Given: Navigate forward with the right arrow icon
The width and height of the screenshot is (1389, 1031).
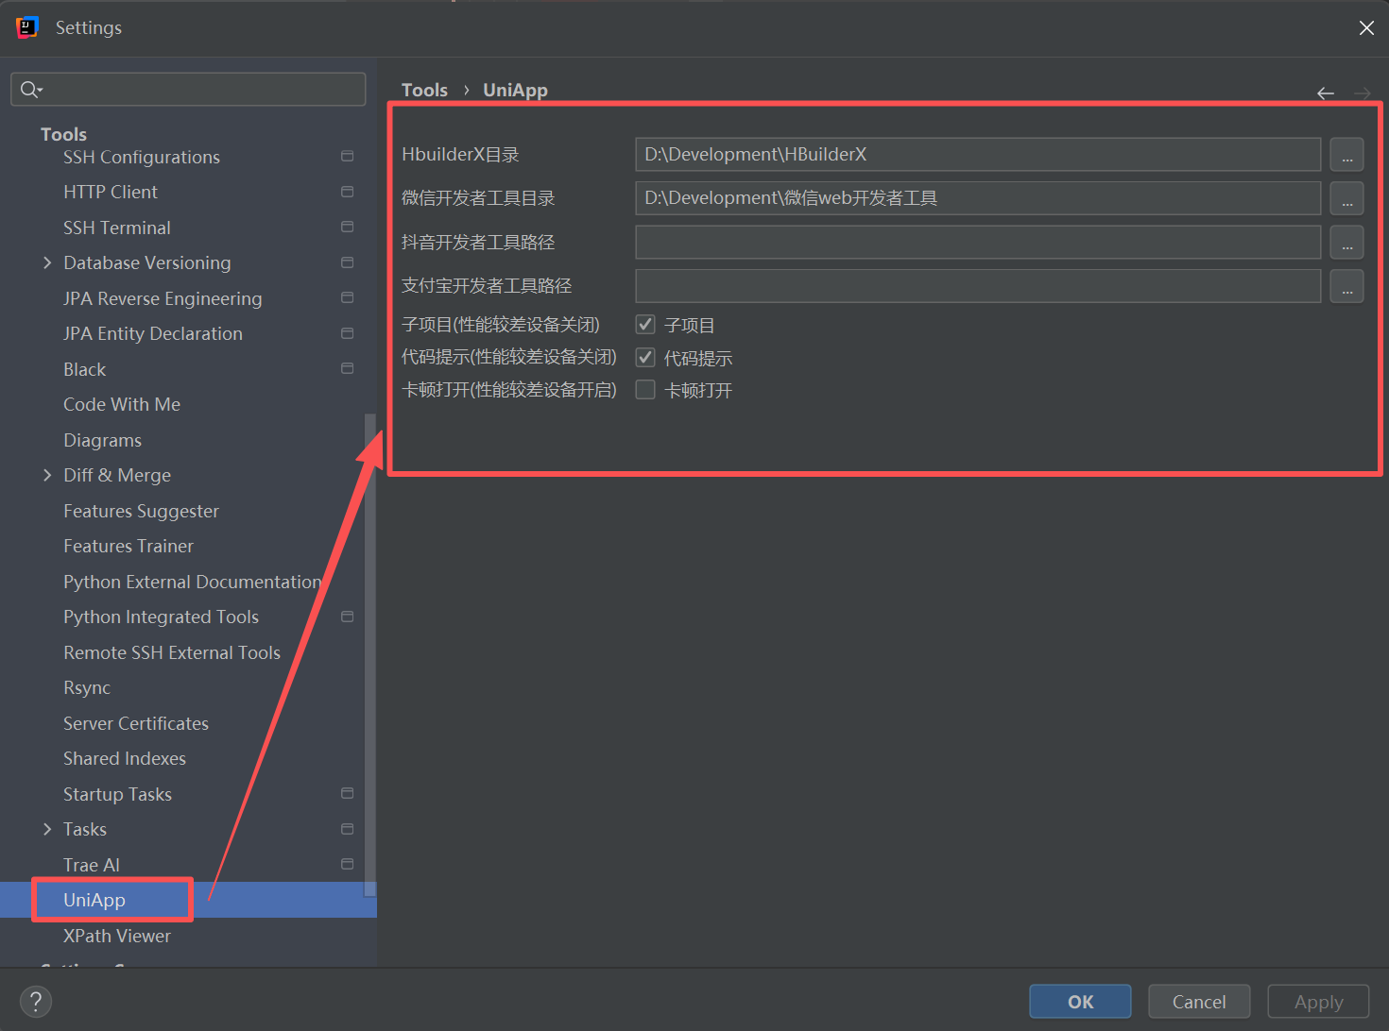Looking at the screenshot, I should coord(1363,93).
